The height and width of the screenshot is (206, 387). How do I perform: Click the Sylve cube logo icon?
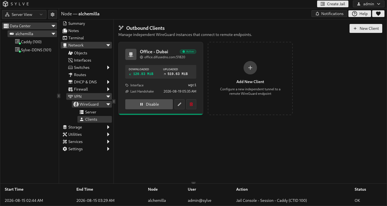tap(6, 4)
